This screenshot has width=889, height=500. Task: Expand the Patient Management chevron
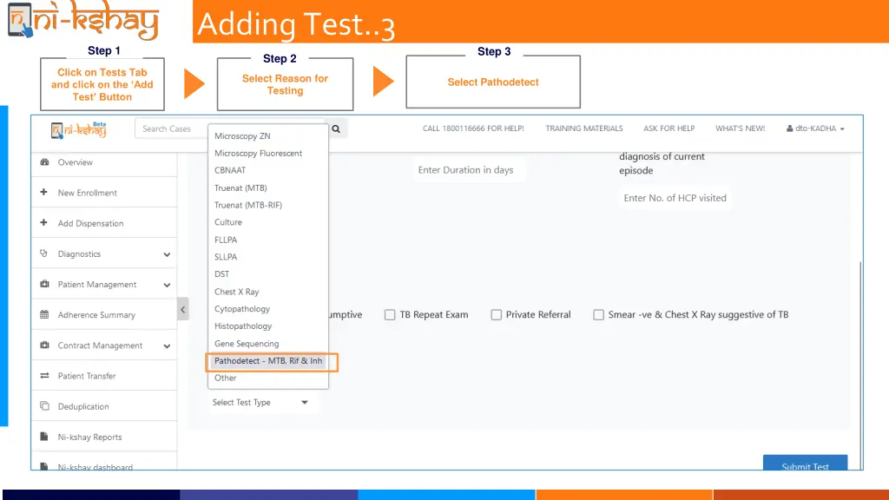[167, 285]
